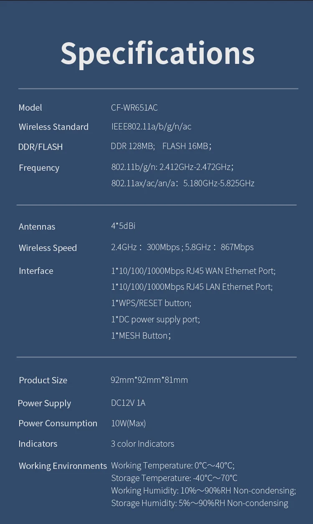Select the Model label
The width and height of the screenshot is (313, 524).
pos(30,108)
